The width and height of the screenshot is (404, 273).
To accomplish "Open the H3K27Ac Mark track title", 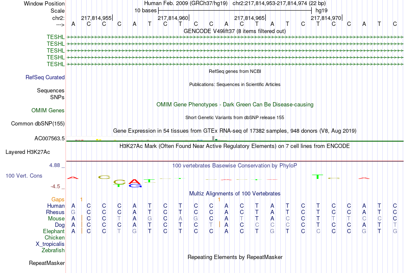I will pos(235,146).
